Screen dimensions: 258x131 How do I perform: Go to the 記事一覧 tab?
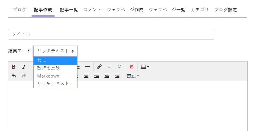click(x=69, y=10)
